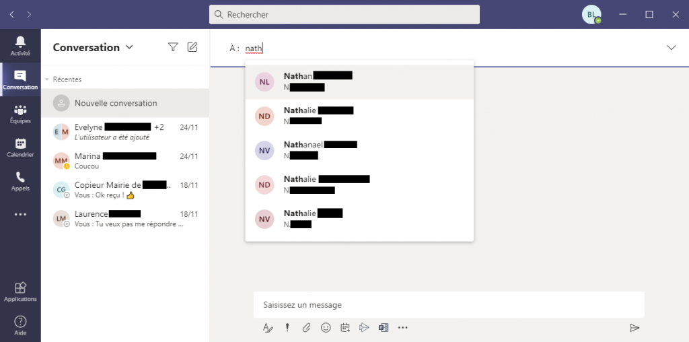
Task: Set message delivery importance options
Action: point(287,327)
